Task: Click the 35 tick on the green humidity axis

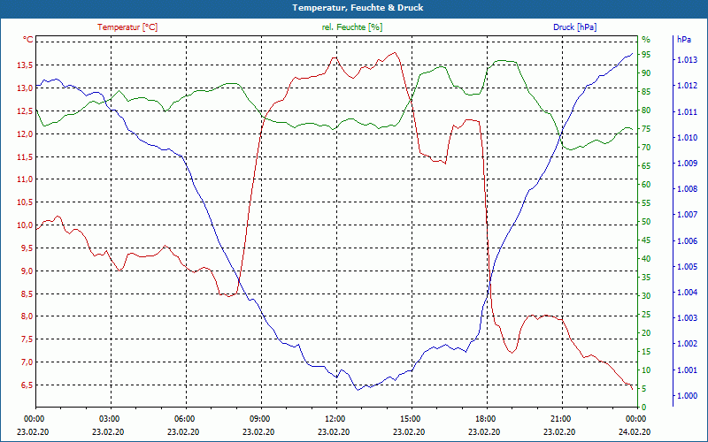Action: click(646, 278)
